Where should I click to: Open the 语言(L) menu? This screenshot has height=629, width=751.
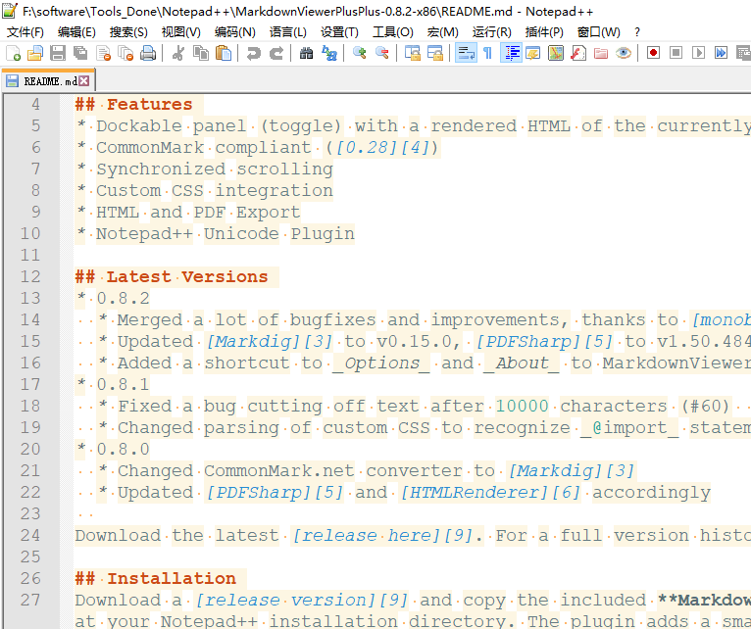tap(288, 32)
